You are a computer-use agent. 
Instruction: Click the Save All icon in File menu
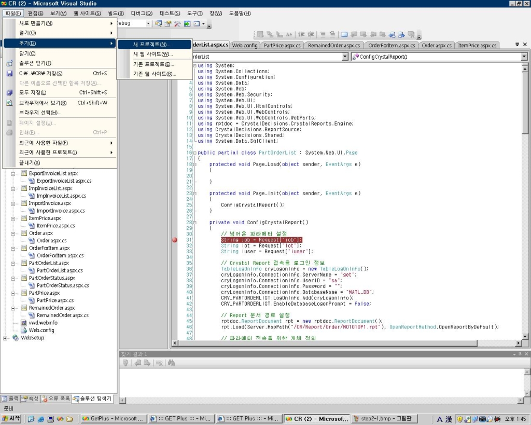pos(9,92)
